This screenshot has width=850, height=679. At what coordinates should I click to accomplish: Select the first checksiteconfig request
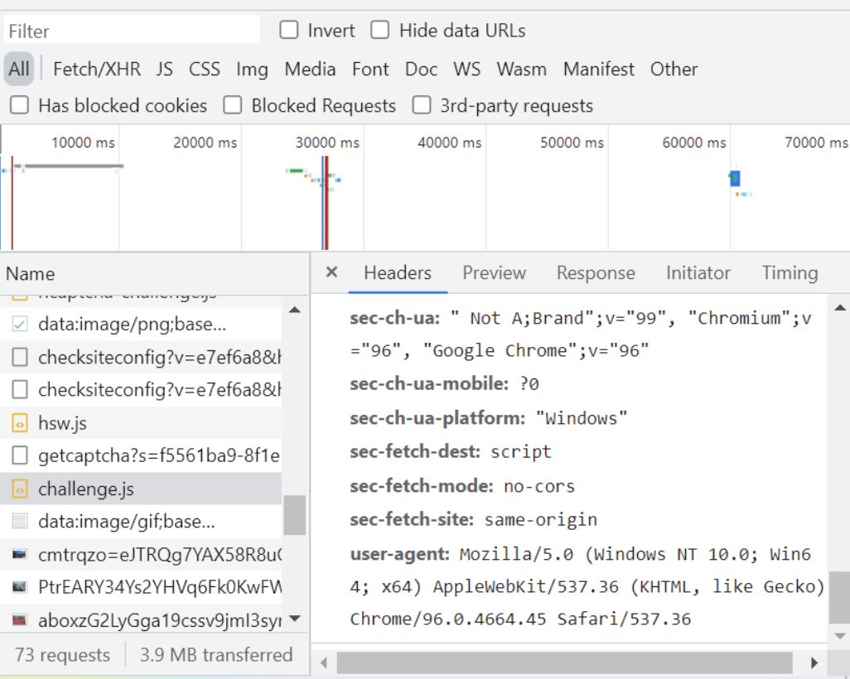point(141,357)
